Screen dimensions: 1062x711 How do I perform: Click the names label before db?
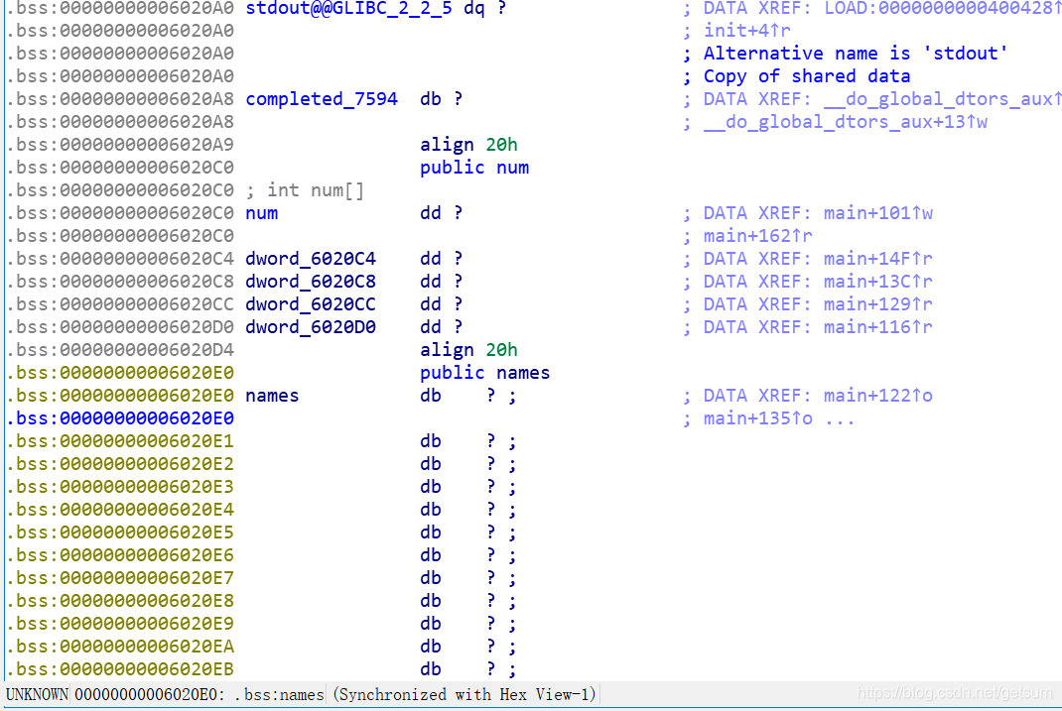click(x=272, y=396)
